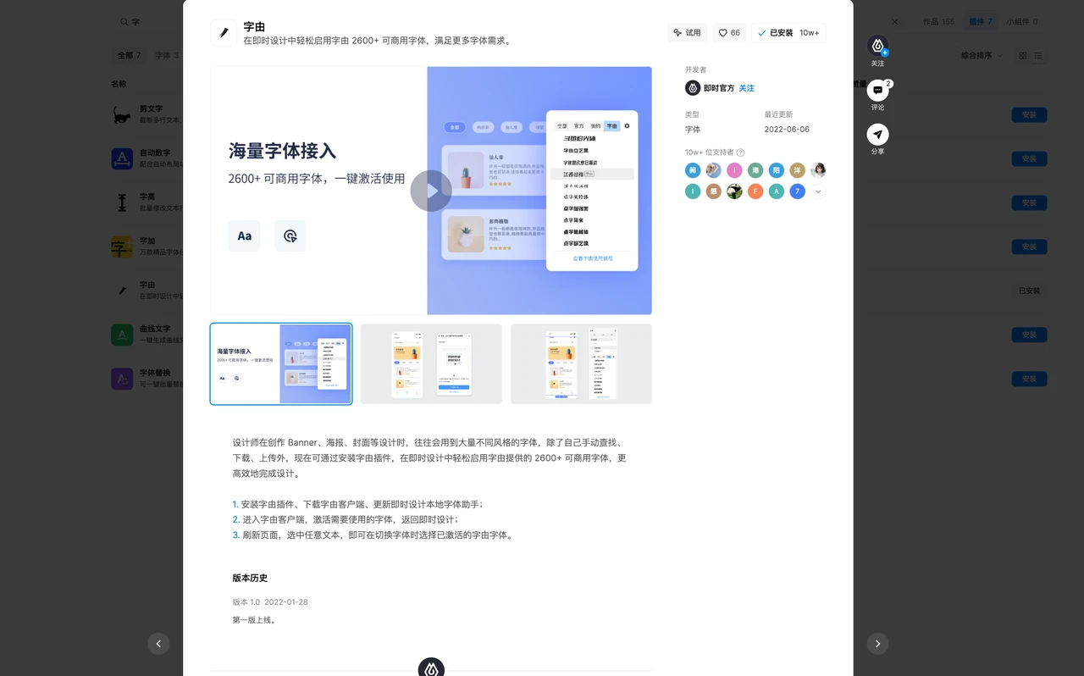This screenshot has height=676, width=1084.
Task: Go to previous plugin with left arrow
Action: [158, 644]
